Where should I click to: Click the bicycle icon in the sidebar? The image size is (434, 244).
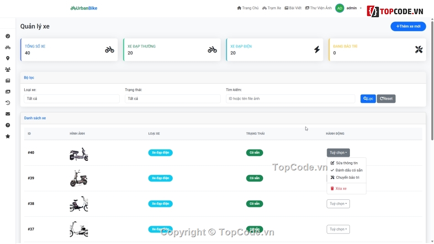pos(8,47)
